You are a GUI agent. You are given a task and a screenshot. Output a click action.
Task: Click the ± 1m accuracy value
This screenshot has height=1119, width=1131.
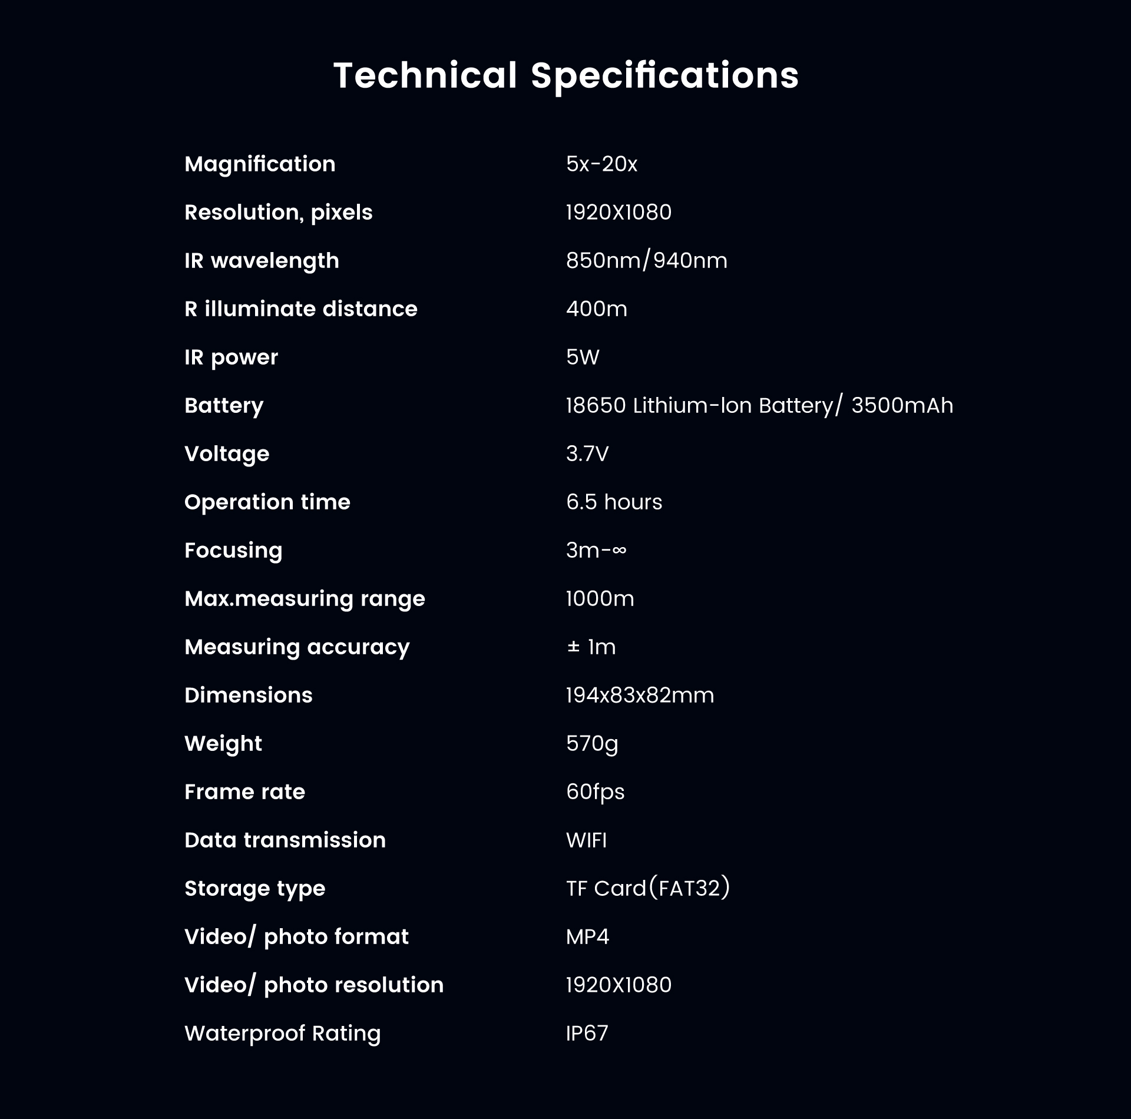[x=591, y=647]
